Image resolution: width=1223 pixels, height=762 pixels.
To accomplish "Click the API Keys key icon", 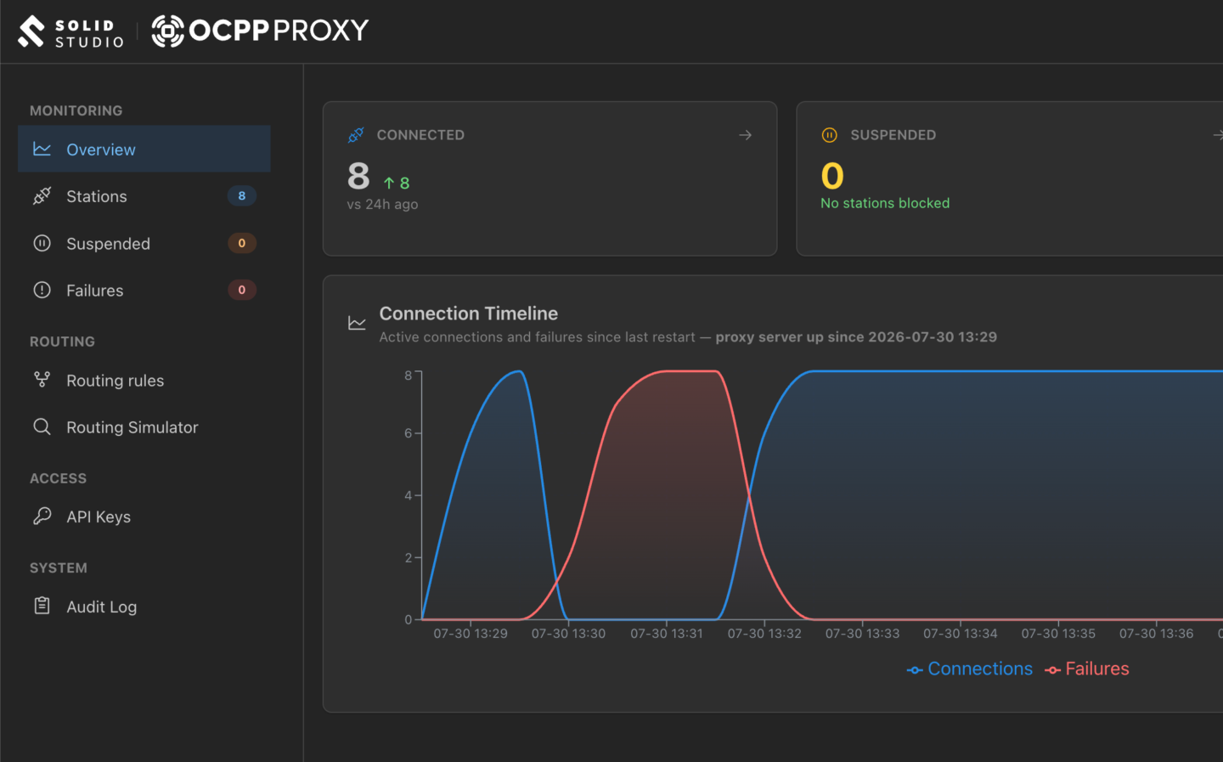I will (42, 516).
